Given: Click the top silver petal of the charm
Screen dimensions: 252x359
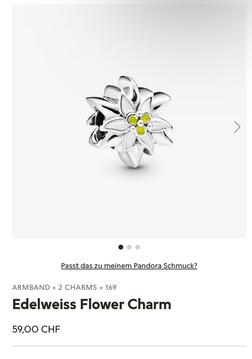Looking at the screenshot, I should pos(128,86).
